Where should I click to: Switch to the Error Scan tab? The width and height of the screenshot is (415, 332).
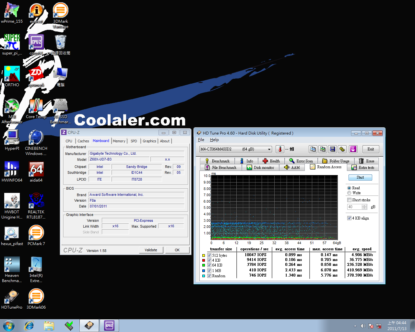point(301,161)
